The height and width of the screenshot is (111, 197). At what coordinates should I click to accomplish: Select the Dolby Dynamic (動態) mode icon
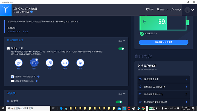pyautogui.click(x=19, y=63)
